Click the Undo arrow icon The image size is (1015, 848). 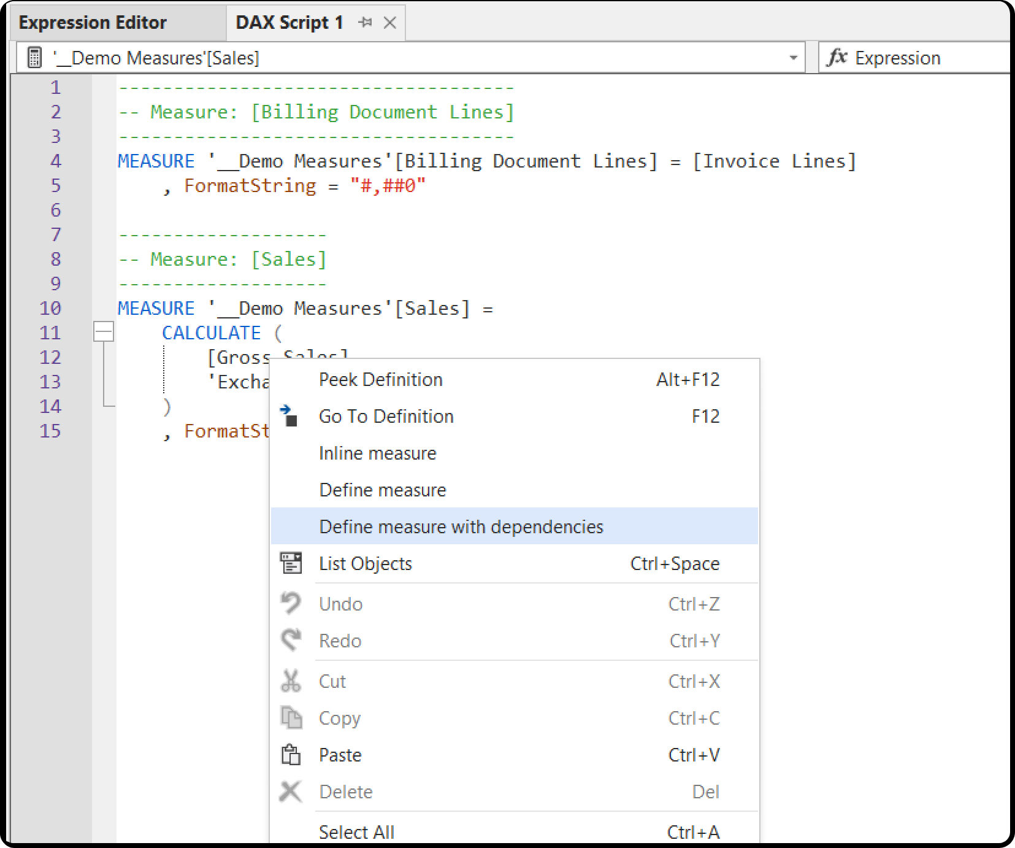[291, 603]
